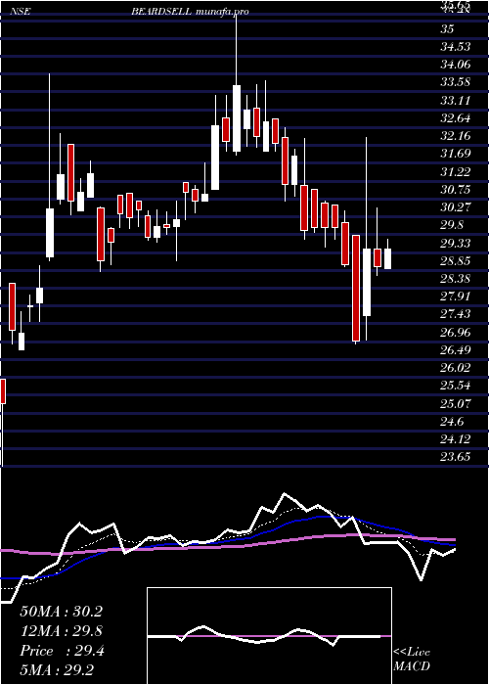Click the 32.16 price axis label
This screenshot has height=685, width=489.
point(455,136)
